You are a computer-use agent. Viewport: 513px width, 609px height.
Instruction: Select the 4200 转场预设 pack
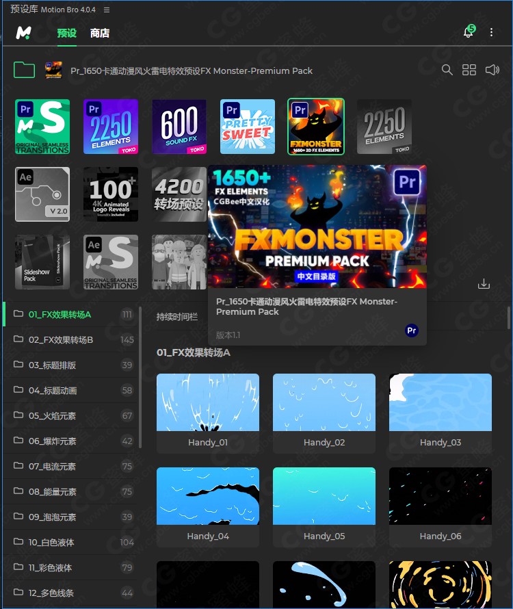tap(179, 194)
